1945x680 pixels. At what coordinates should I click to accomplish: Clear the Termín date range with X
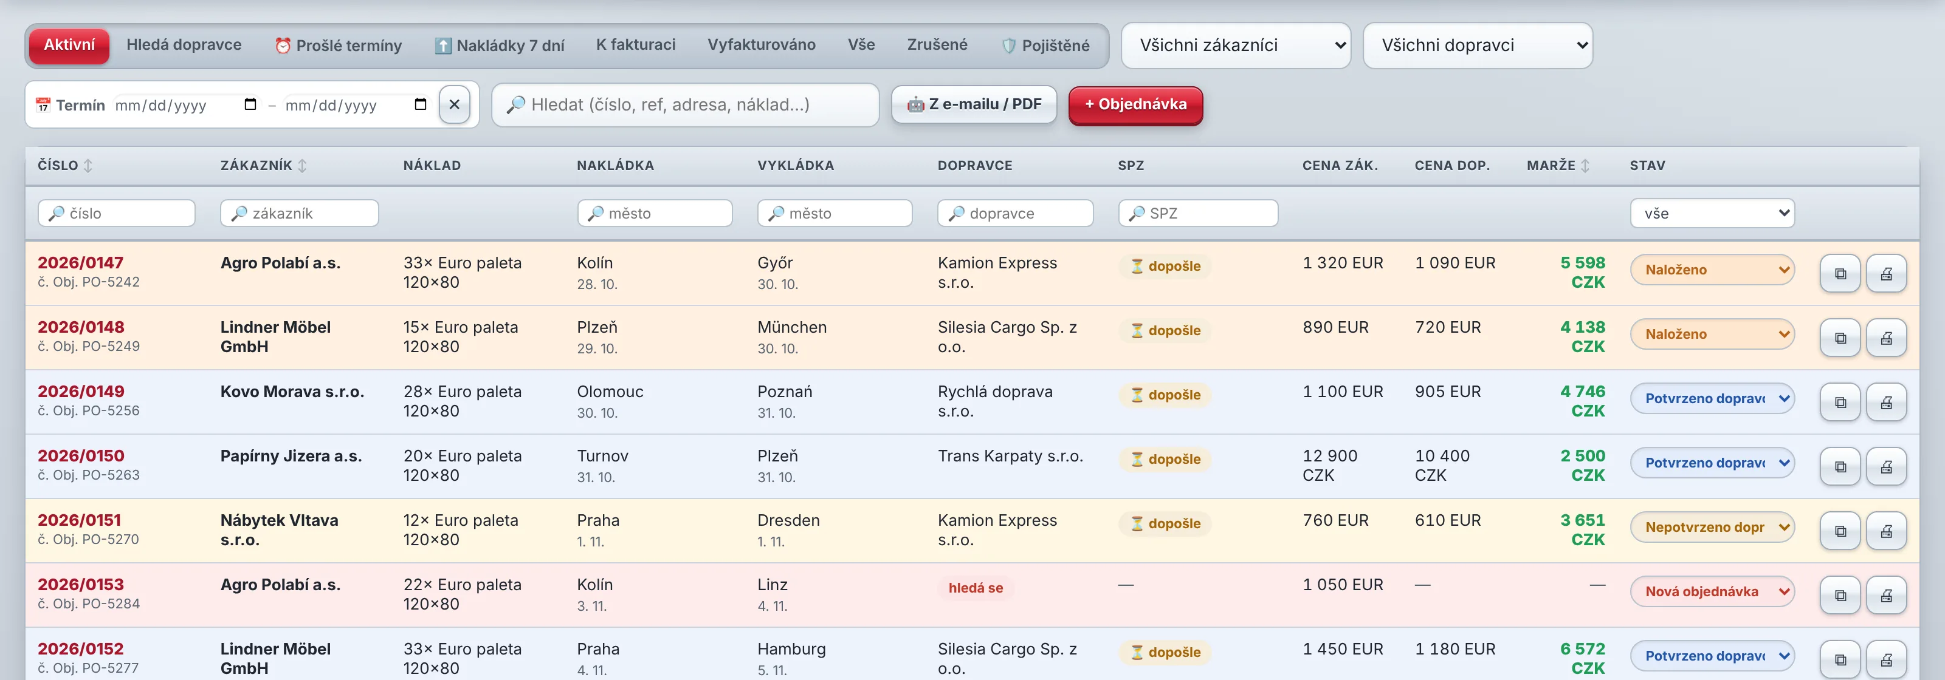click(455, 104)
